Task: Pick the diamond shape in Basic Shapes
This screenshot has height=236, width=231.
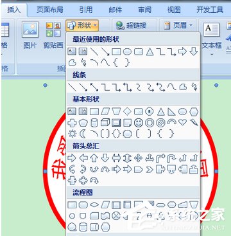Action: pyautogui.click(x=127, y=112)
